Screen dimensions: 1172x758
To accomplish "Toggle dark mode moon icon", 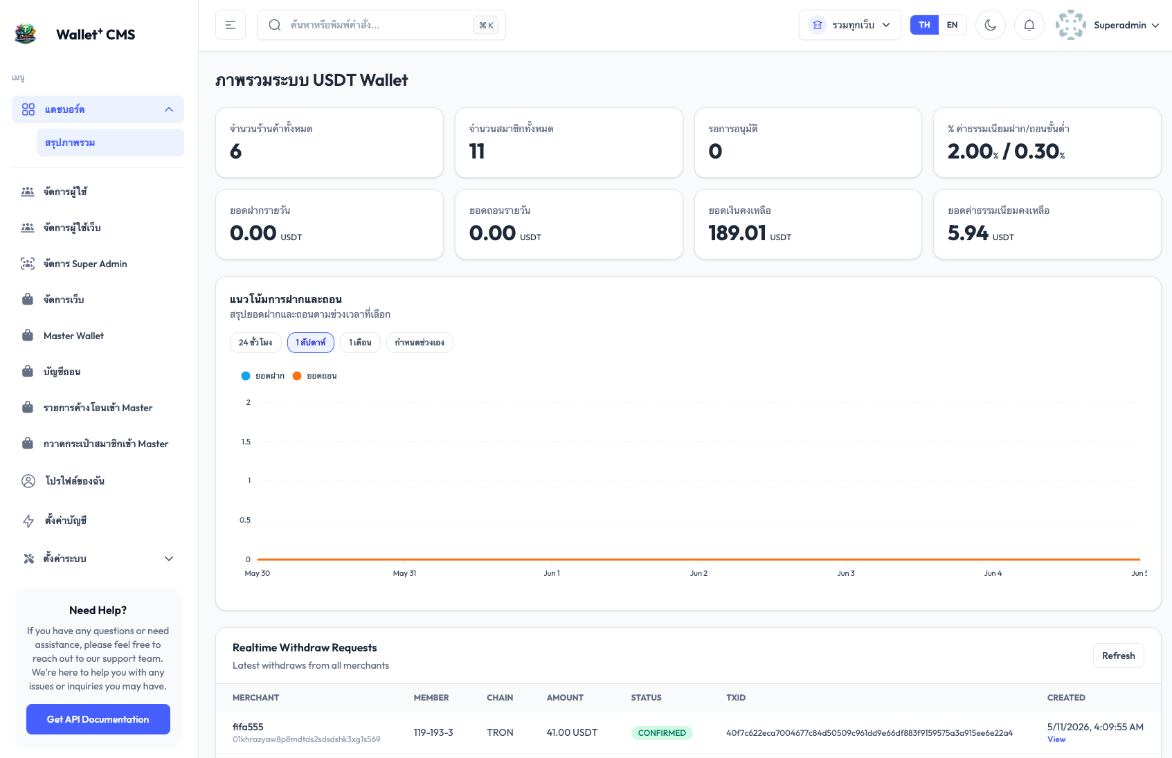I will click(991, 25).
